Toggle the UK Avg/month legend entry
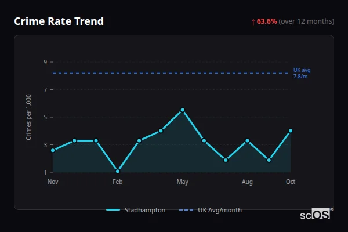 point(211,210)
